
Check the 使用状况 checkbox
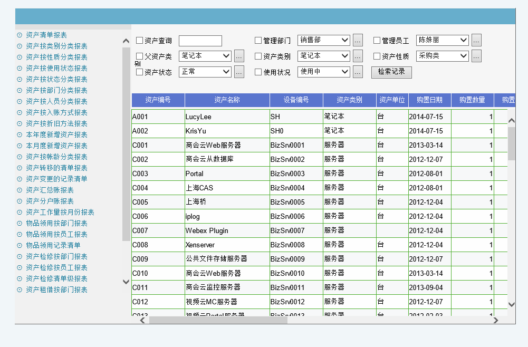coord(258,72)
